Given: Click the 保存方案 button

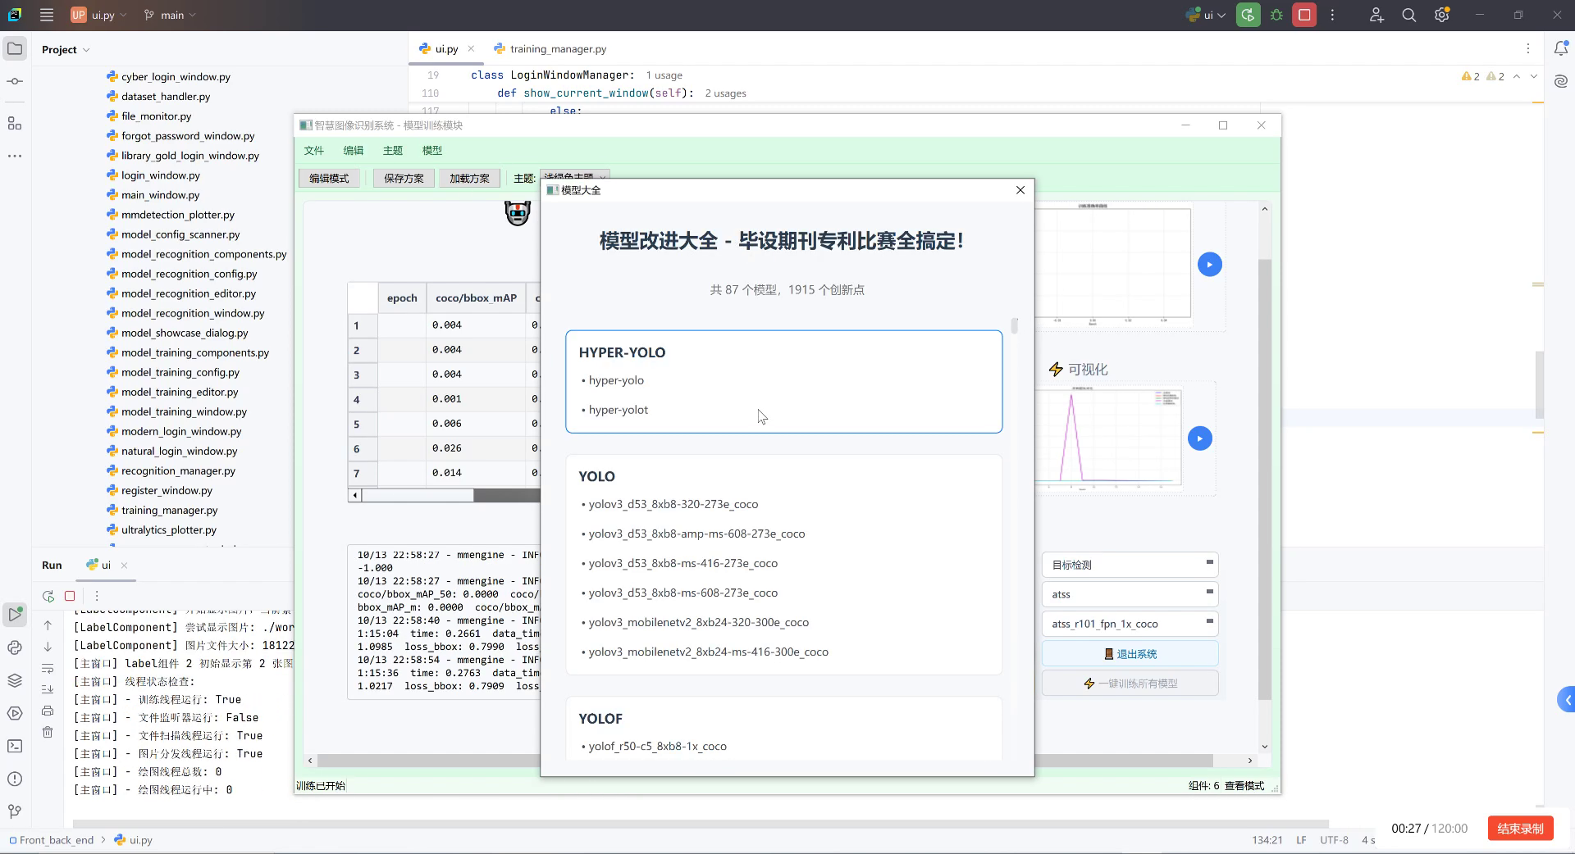Looking at the screenshot, I should (x=404, y=178).
